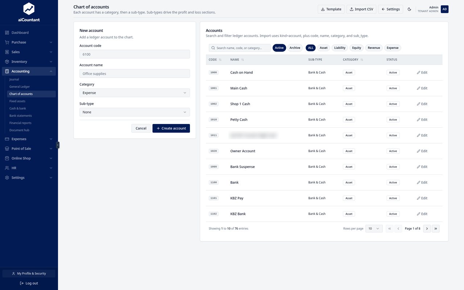Toggle dark mode moon icon
464x290 pixels.
pyautogui.click(x=409, y=9)
